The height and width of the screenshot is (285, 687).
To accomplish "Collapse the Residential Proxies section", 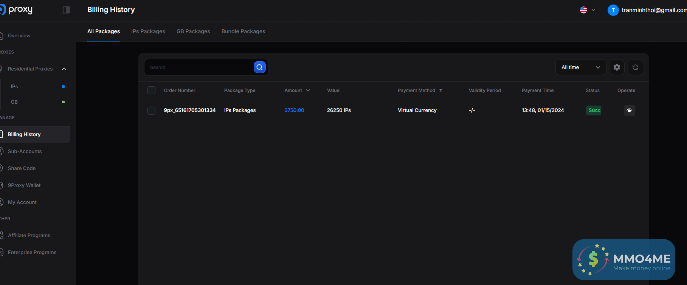I will point(64,69).
